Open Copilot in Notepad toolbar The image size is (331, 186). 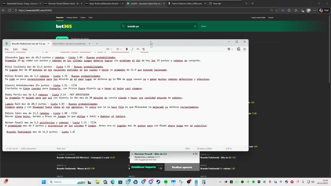[x=229, y=49]
